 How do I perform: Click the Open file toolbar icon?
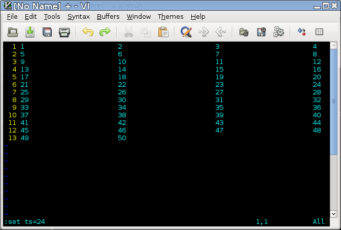pyautogui.click(x=14, y=32)
